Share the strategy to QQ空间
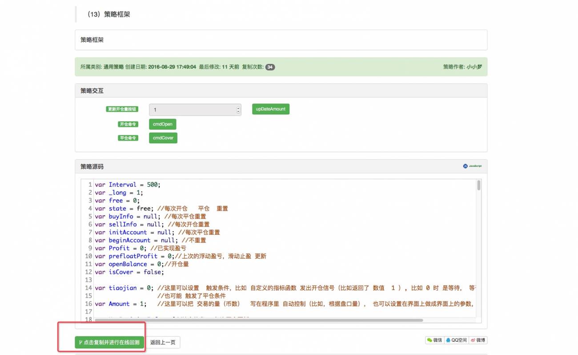The width and height of the screenshot is (578, 355). (456, 340)
